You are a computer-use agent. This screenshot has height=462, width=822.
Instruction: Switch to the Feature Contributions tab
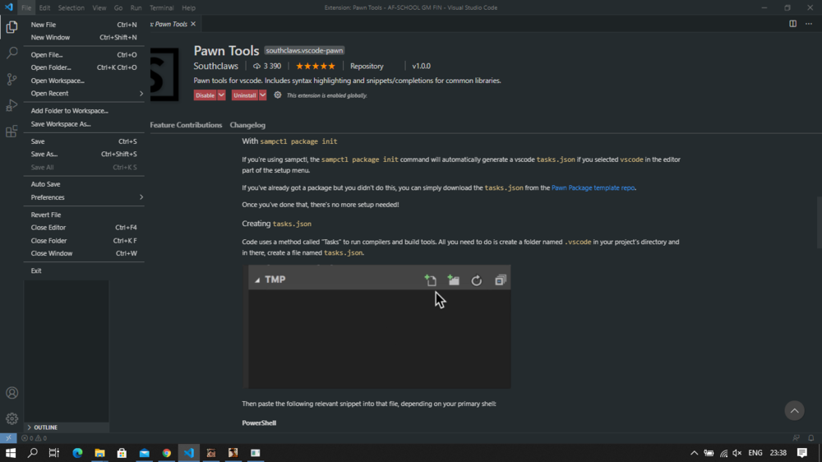point(186,125)
